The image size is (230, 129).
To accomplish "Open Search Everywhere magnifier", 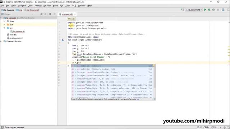I will [x=228, y=10].
